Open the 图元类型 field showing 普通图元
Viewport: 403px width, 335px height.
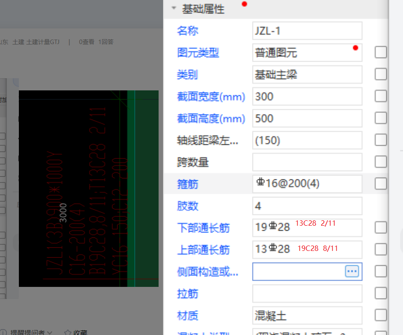(307, 53)
